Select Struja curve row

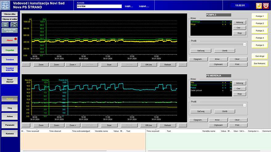(x=211, y=24)
